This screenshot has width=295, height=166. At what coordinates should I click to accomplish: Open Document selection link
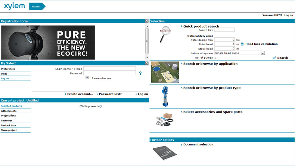pyautogui.click(x=198, y=145)
